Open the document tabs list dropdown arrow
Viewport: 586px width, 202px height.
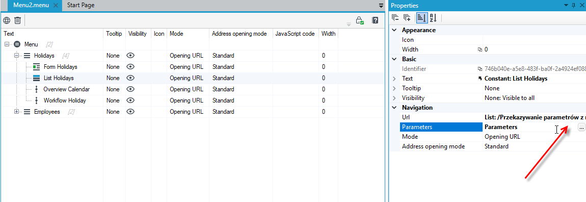(x=381, y=6)
